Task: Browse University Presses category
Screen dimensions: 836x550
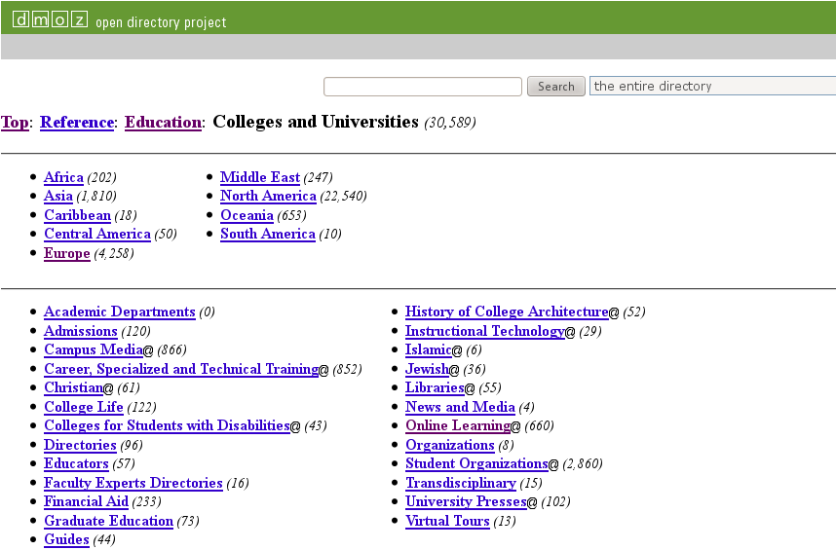Action: tap(465, 501)
